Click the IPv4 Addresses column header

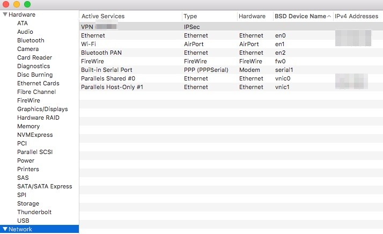tap(356, 16)
